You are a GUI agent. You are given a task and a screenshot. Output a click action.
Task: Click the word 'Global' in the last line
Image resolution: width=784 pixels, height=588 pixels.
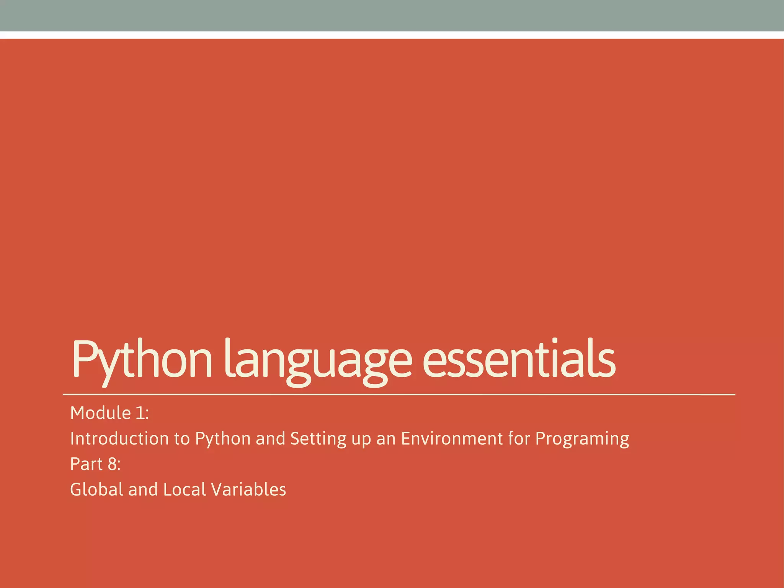[x=97, y=490]
